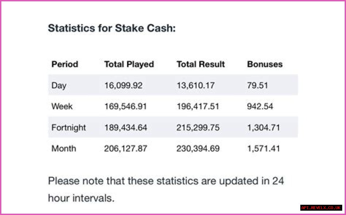Image resolution: width=346 pixels, height=215 pixels.
Task: Click Fortnight total played value 189,434.64
Action: pos(126,127)
